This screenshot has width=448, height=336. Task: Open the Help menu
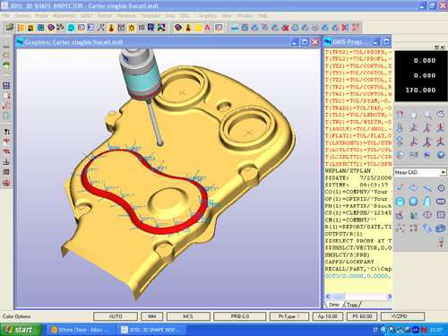point(263,15)
